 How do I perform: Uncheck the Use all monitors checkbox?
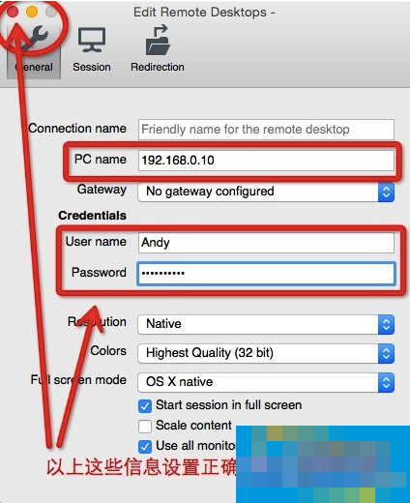coord(145,447)
